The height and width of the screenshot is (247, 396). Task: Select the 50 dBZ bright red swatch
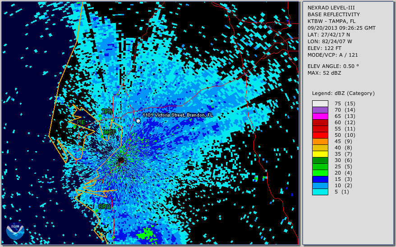pyautogui.click(x=320, y=135)
